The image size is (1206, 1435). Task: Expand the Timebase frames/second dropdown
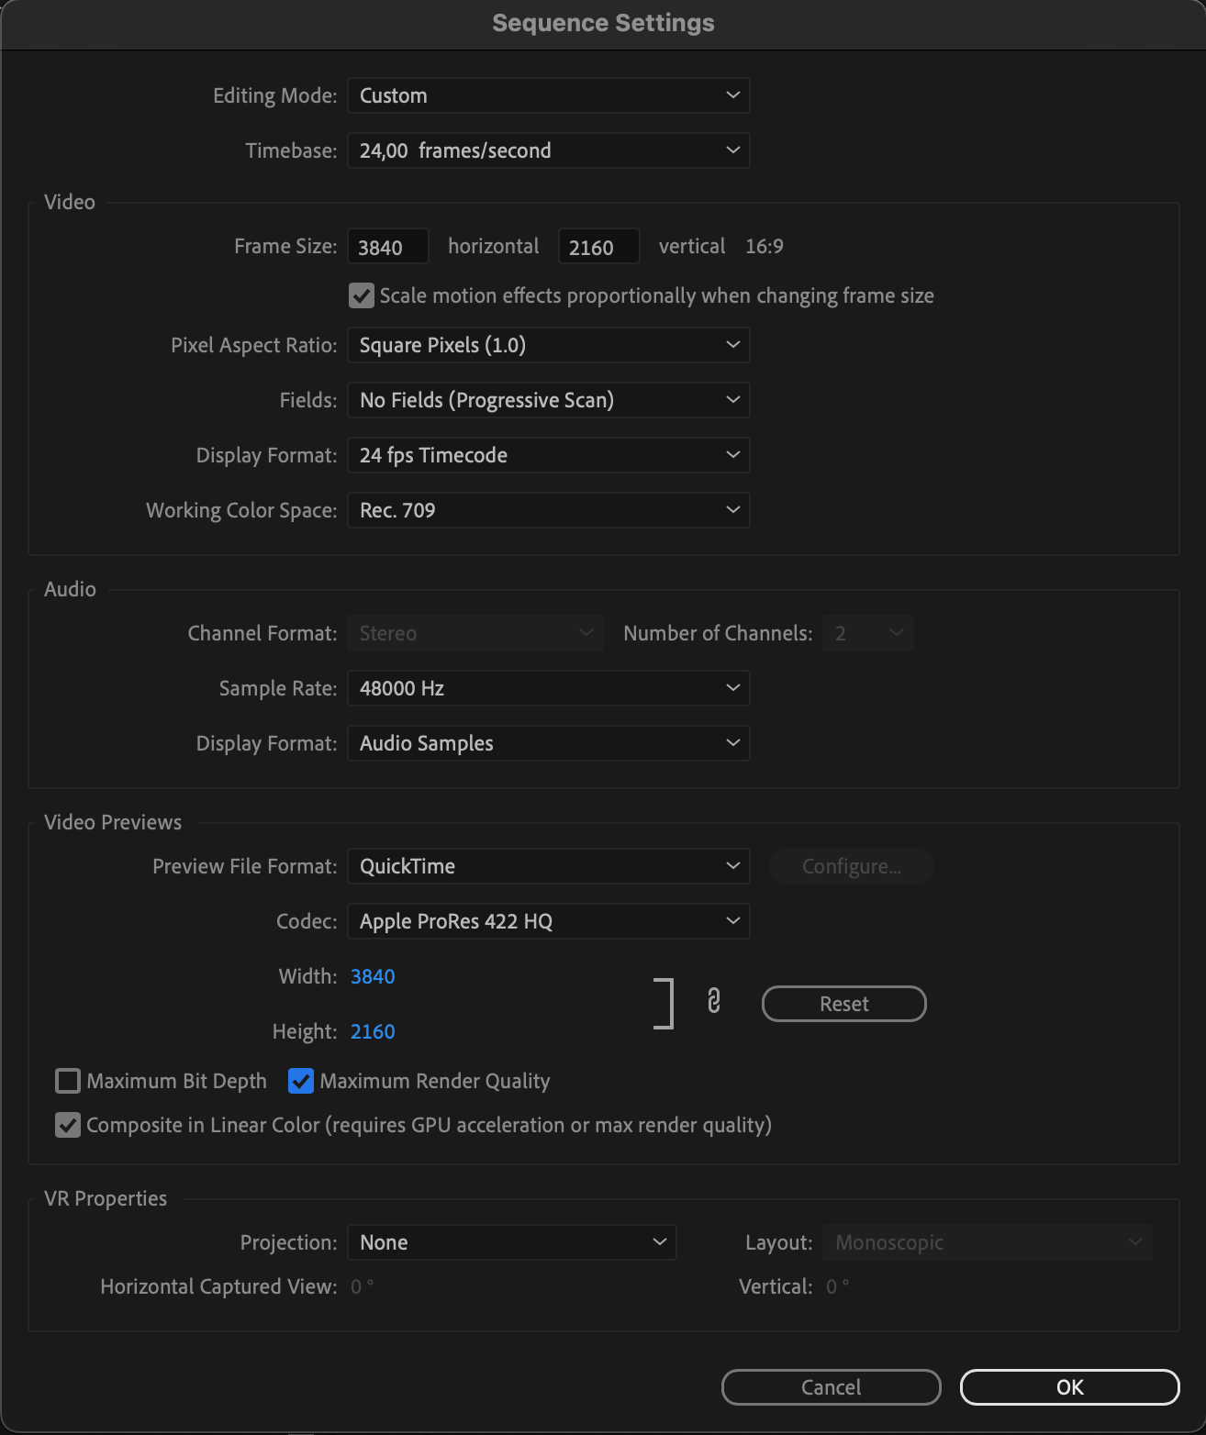548,150
